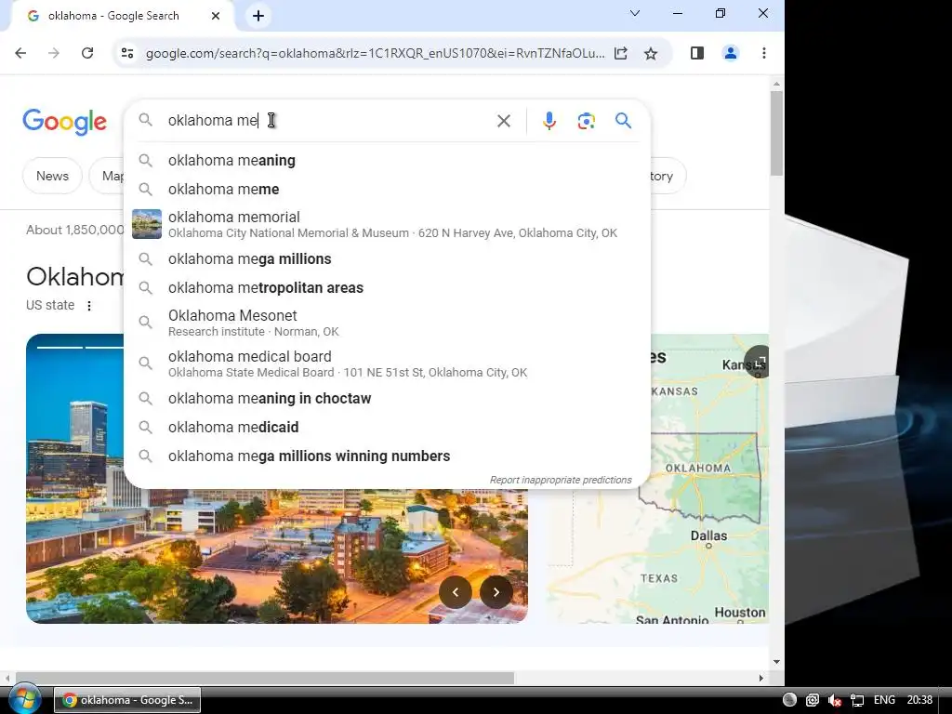The image size is (952, 714).
Task: Switch to the News filter chip
Action: [x=52, y=176]
